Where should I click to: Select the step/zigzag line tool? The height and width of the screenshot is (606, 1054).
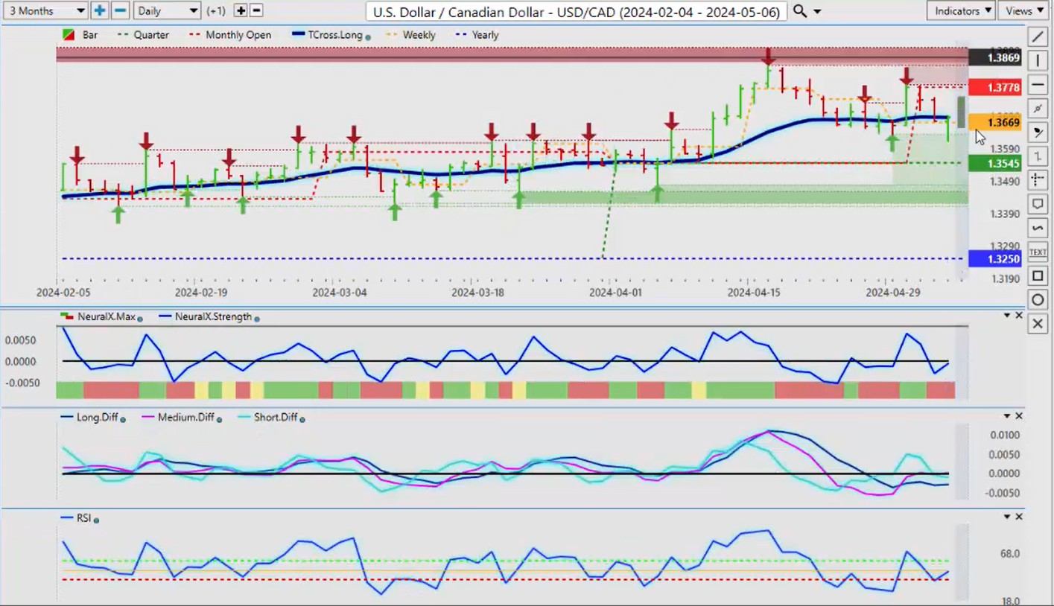[1037, 156]
